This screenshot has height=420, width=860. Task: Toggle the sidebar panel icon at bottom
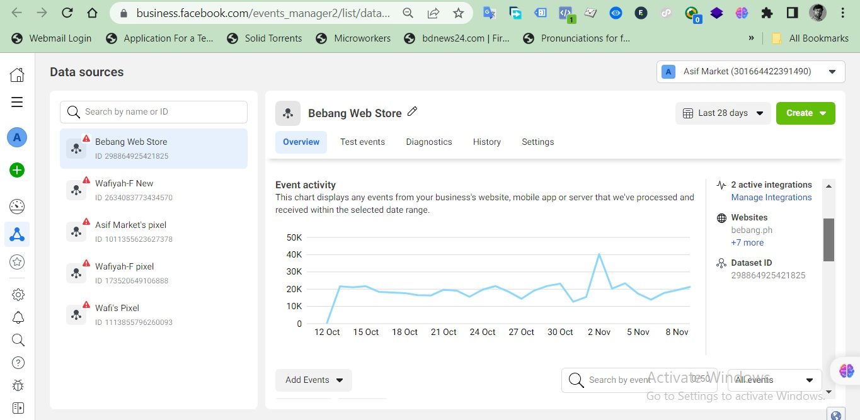pos(18,408)
